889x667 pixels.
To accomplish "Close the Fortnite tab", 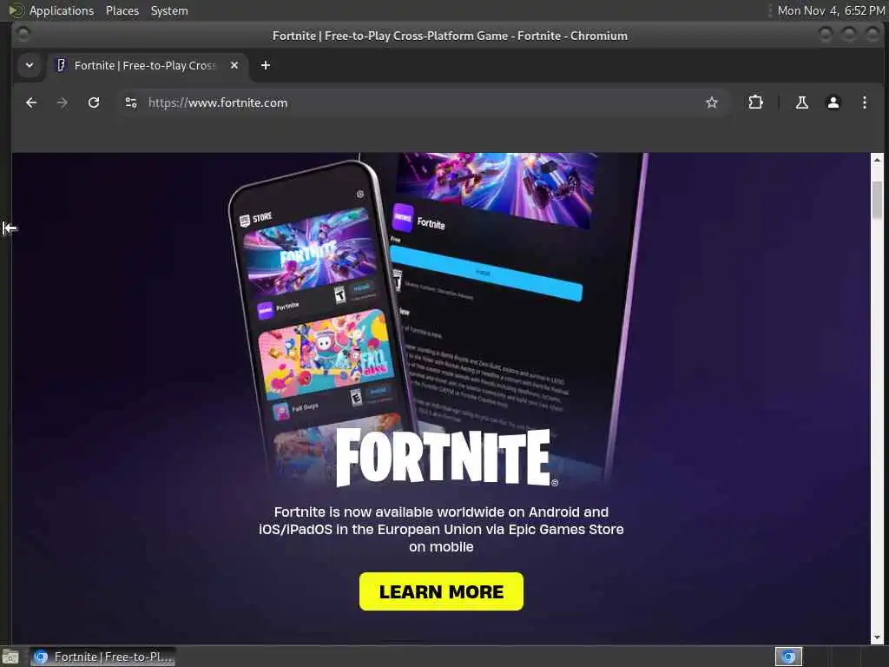I will (x=234, y=65).
